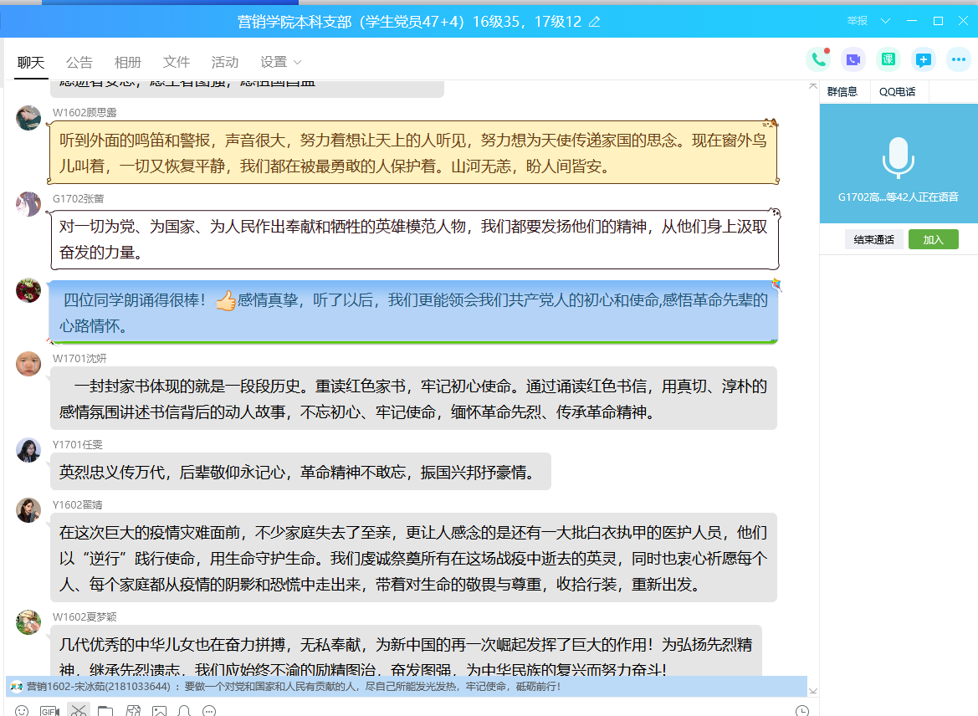This screenshot has height=716, width=978.
Task: Open the three-dots more apps icon
Action: pos(958,59)
